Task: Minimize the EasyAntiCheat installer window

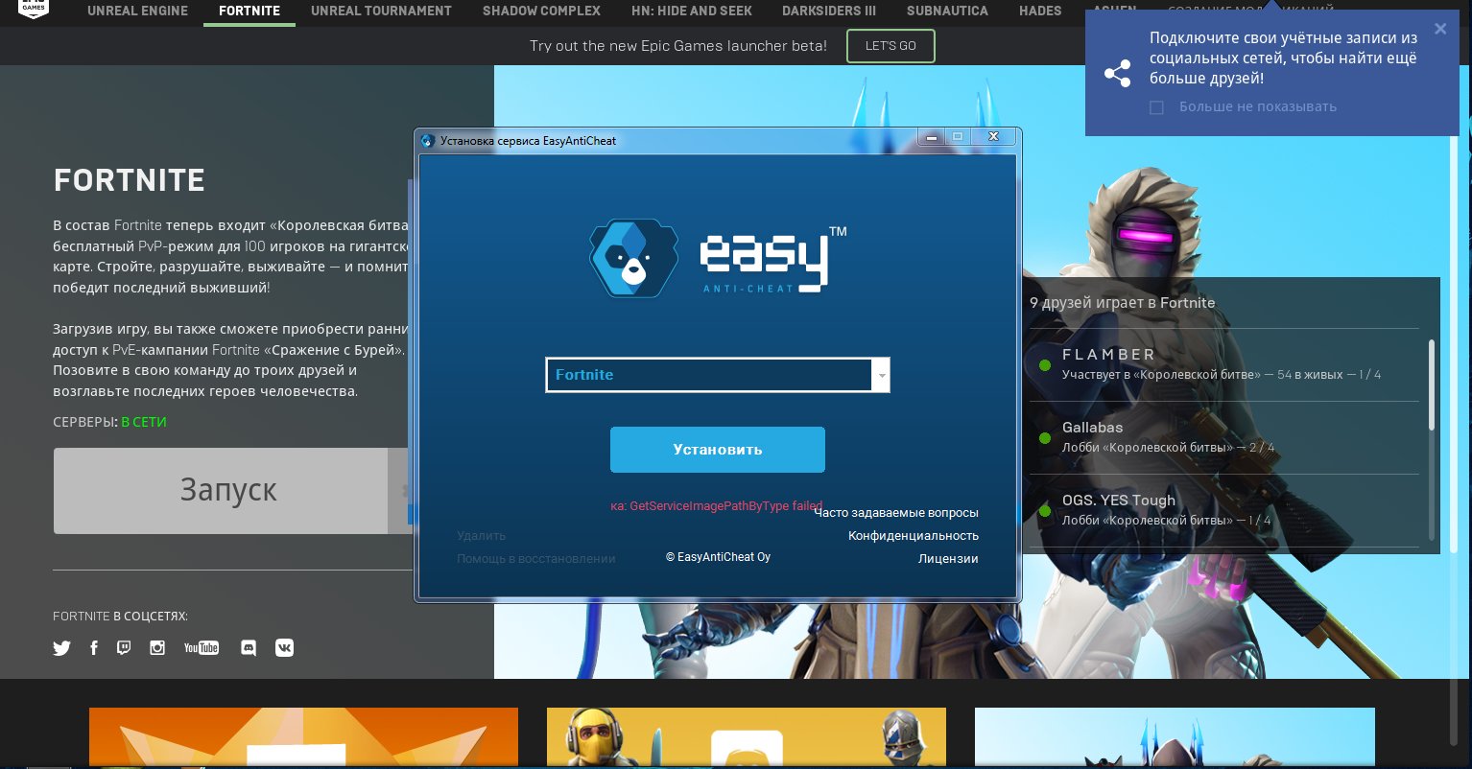Action: click(x=931, y=137)
